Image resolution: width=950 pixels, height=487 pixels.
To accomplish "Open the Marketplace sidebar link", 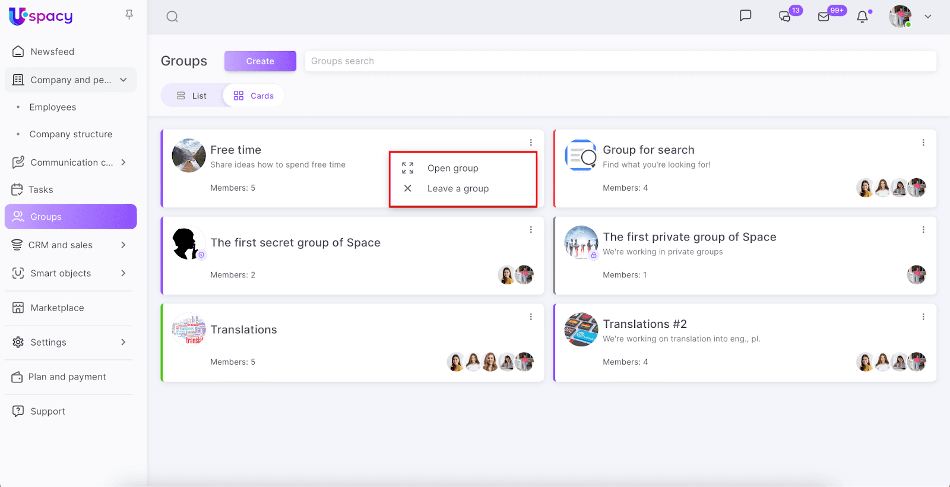I will coord(57,308).
